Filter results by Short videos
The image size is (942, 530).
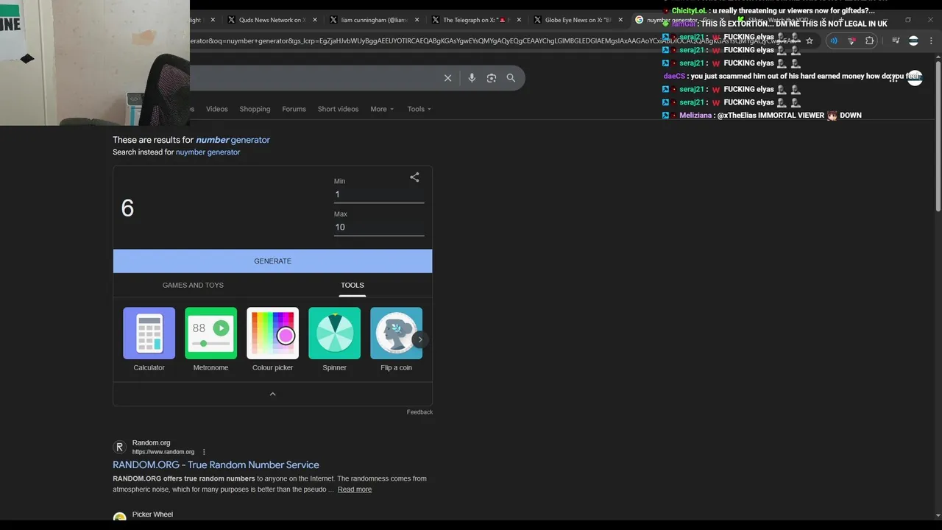point(338,109)
